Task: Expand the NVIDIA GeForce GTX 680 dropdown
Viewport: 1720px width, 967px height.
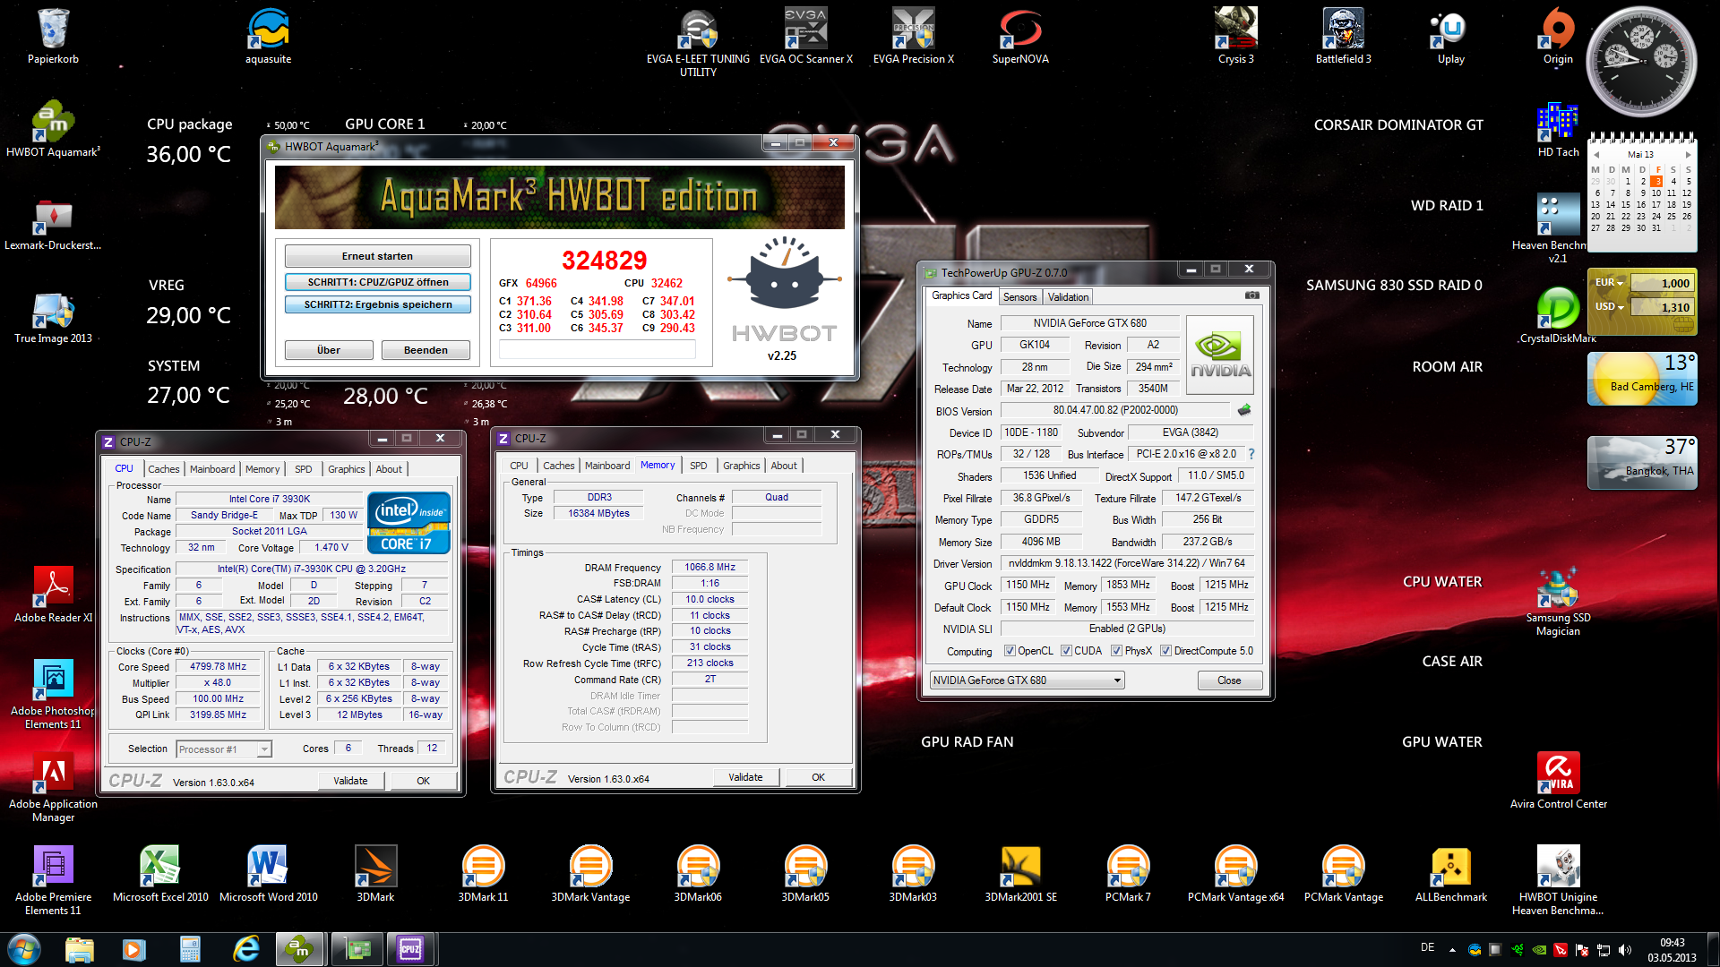Action: click(1117, 680)
